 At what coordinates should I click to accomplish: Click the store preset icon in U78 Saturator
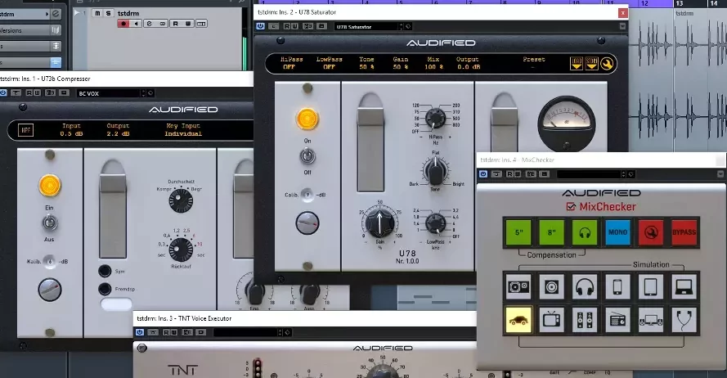[591, 64]
